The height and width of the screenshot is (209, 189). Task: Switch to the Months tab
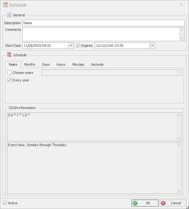click(30, 64)
